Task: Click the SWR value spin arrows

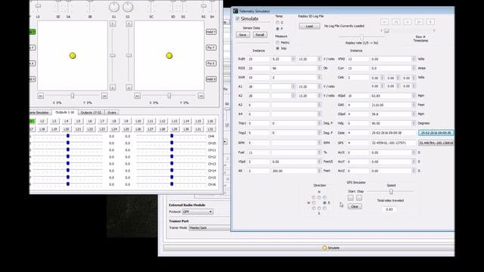Action: click(319, 77)
